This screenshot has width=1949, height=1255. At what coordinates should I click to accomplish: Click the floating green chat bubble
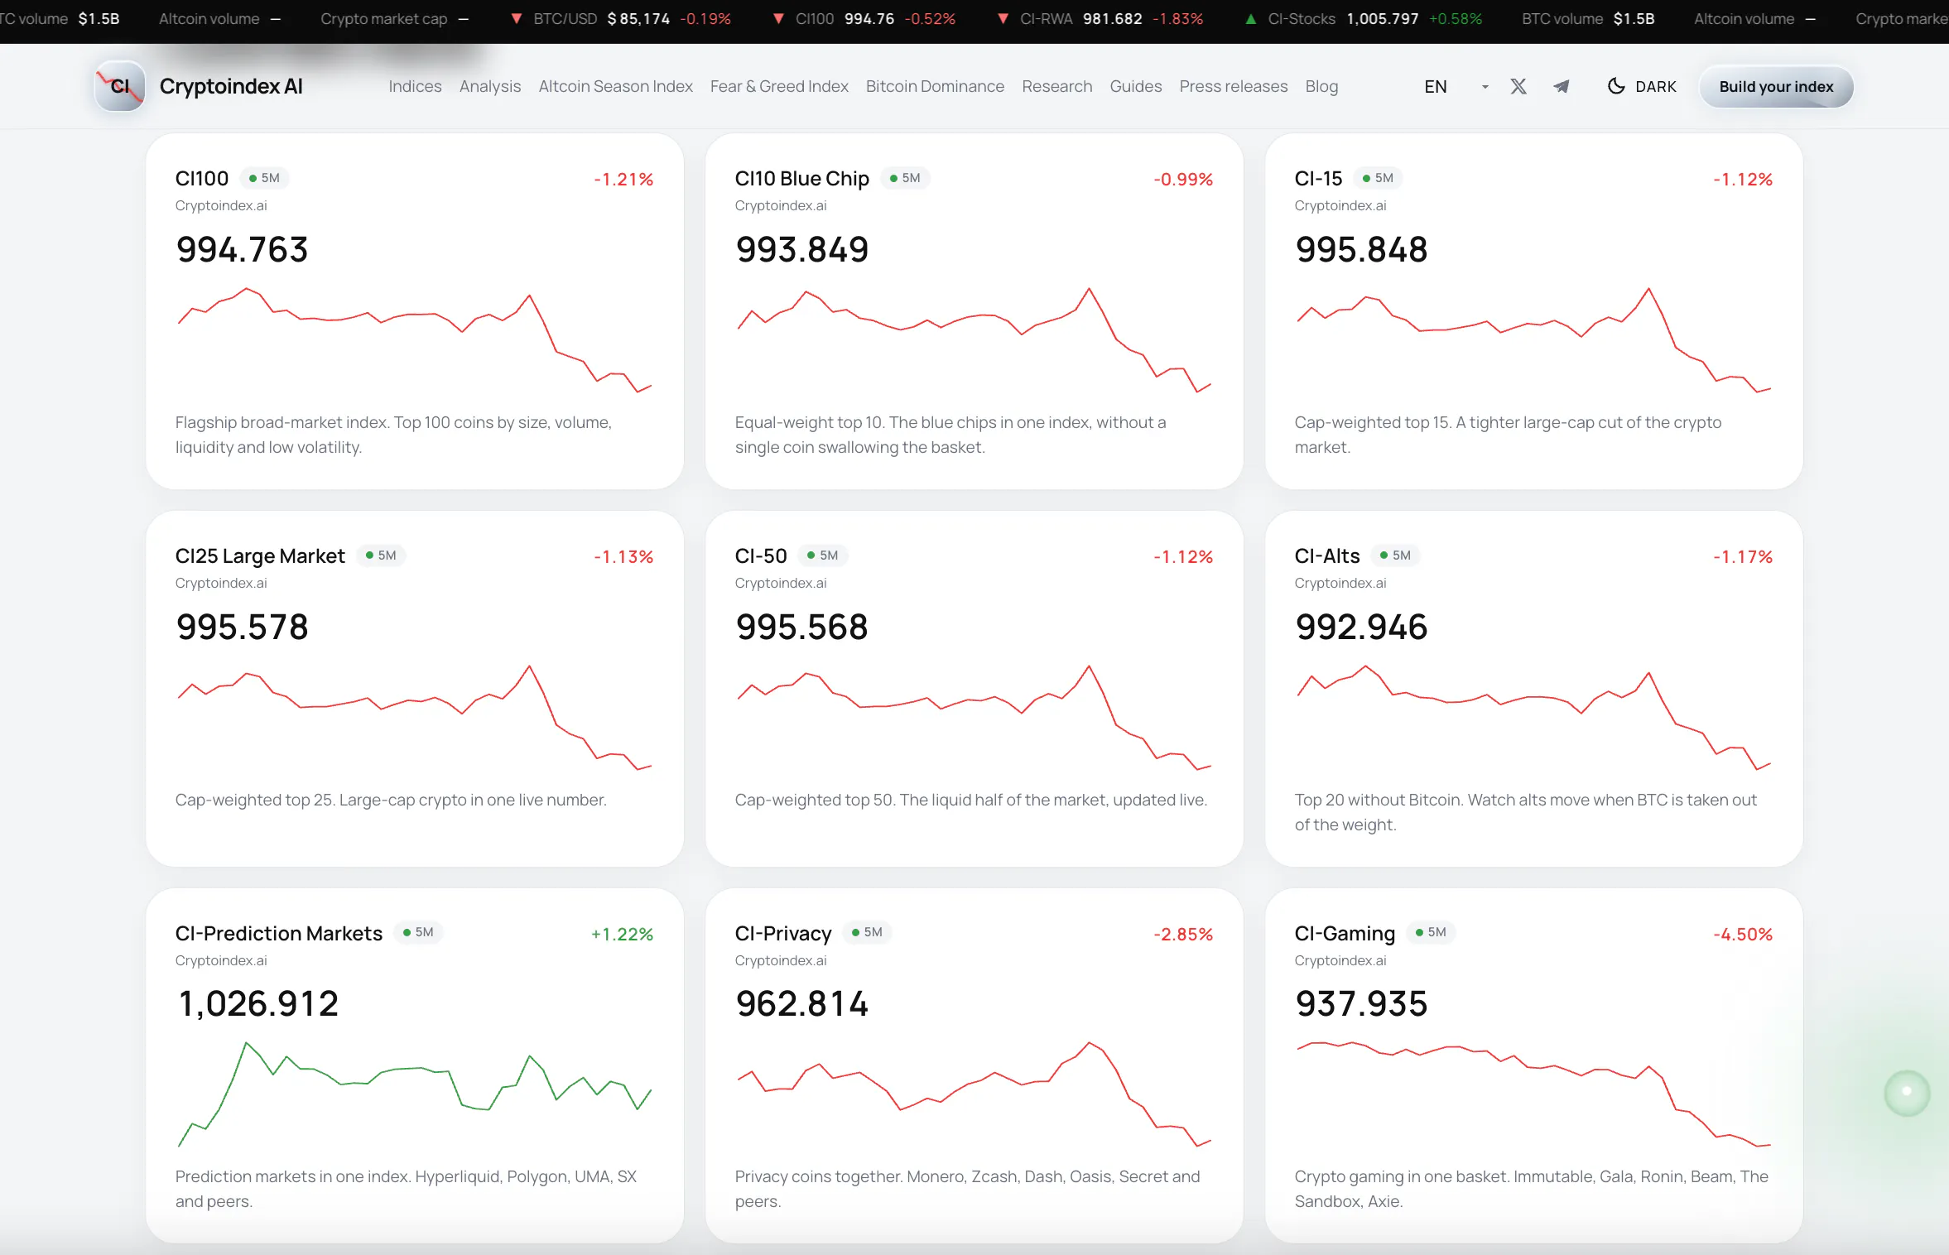tap(1907, 1092)
